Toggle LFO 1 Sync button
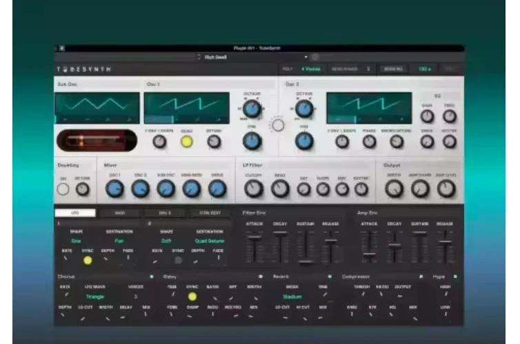This screenshot has width=520, height=344. point(88,260)
